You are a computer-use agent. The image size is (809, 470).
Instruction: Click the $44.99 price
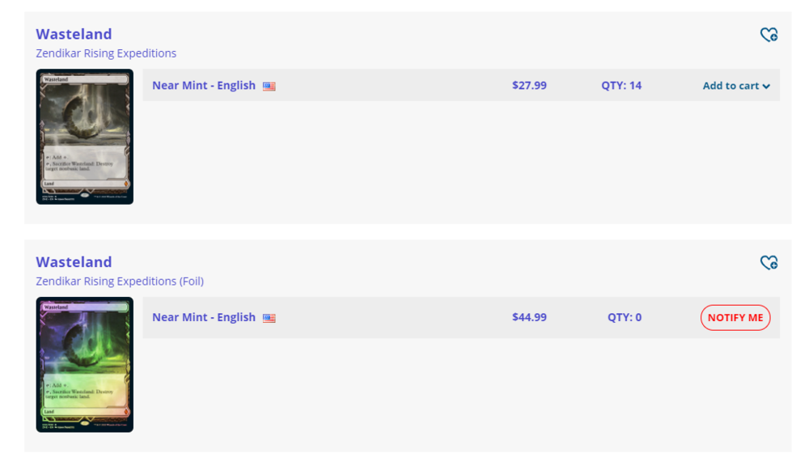coord(529,318)
